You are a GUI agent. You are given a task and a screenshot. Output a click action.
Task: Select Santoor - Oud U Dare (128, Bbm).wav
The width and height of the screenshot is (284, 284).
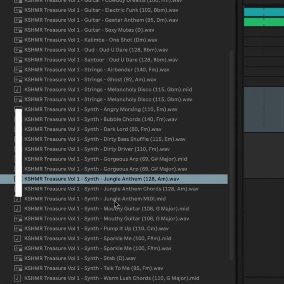pyautogui.click(x=101, y=60)
